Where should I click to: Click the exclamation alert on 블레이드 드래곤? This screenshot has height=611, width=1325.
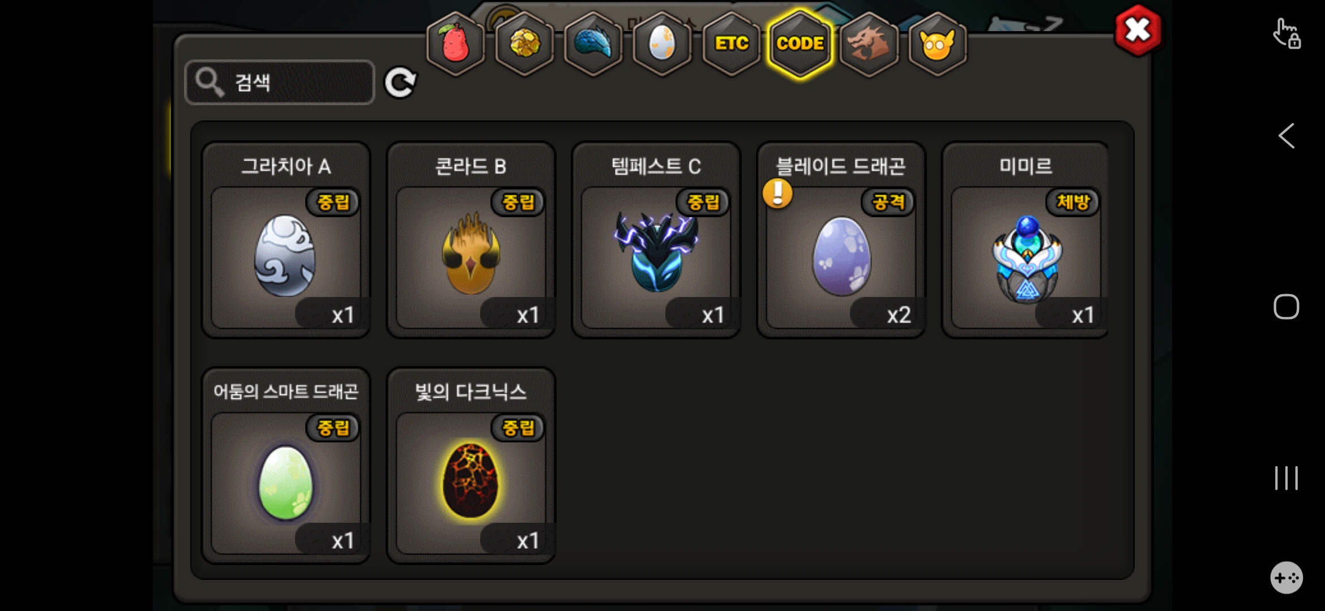point(777,193)
